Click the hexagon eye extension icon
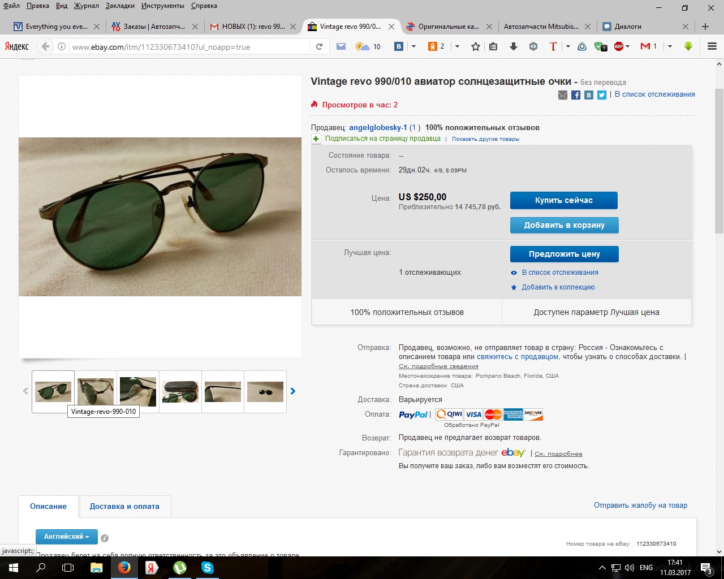724x579 pixels. point(533,47)
